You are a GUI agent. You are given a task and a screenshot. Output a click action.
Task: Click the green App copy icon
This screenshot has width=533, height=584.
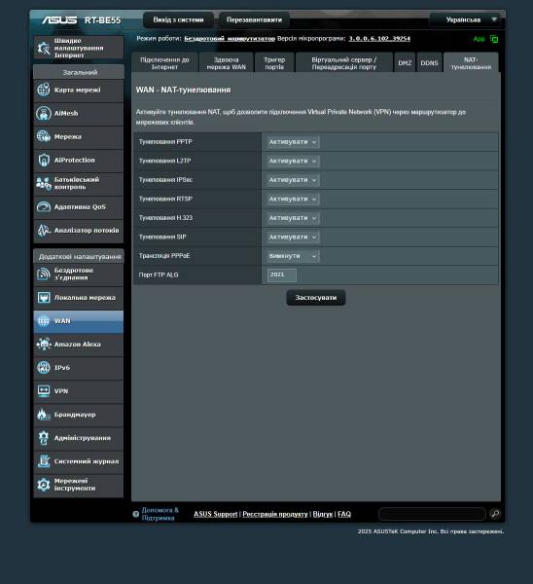(494, 39)
